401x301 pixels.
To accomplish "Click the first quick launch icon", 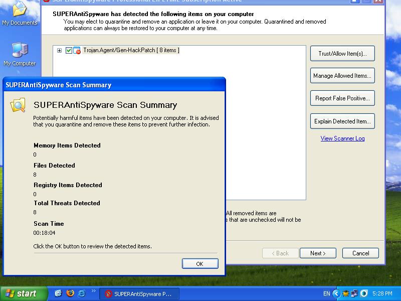I will 59,293.
